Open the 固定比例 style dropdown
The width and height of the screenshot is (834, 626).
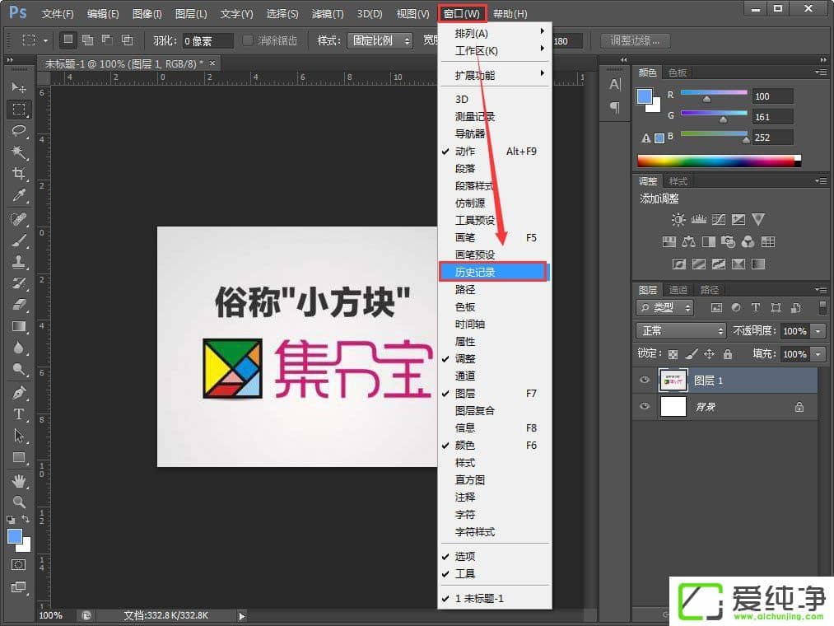pyautogui.click(x=381, y=40)
